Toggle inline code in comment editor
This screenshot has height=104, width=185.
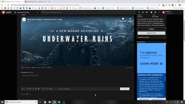pyautogui.click(x=33, y=89)
